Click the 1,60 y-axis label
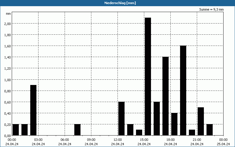Screen dimensions: 235x147 (8, 46)
